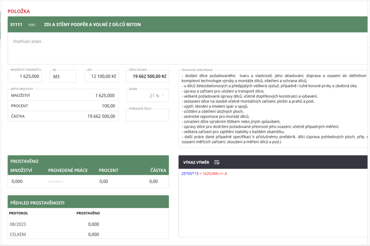Click the Cena celkem total field
Screen dimensions: 370x246
click(x=147, y=76)
